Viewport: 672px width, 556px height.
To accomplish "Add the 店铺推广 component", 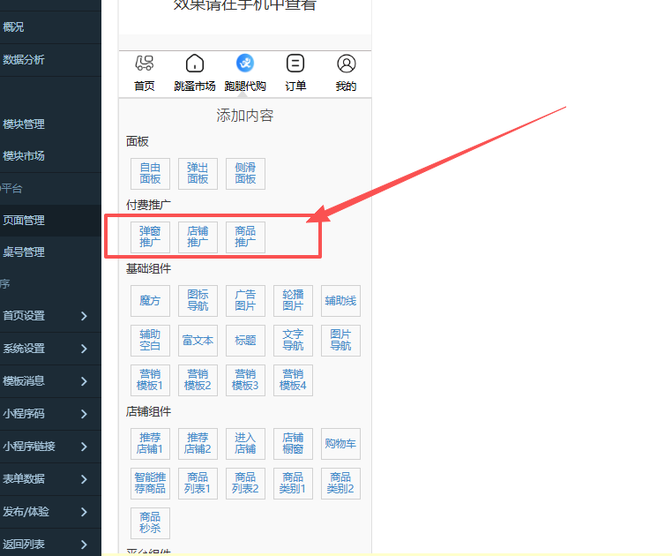I will (198, 237).
